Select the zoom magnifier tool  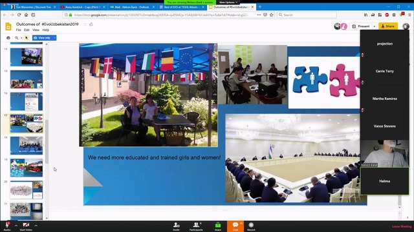coord(16,38)
